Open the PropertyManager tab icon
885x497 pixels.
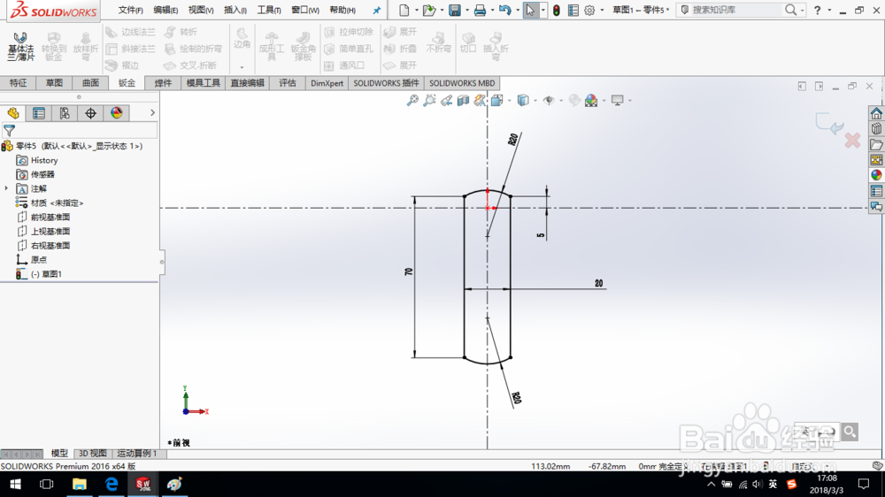[39, 113]
